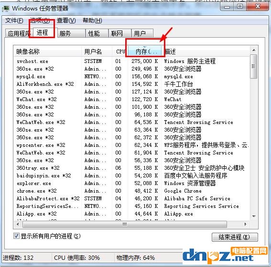Image resolution: width=271 pixels, height=267 pixels.
Task: Click the horizontal scrollbar left arrow
Action: click(18, 224)
